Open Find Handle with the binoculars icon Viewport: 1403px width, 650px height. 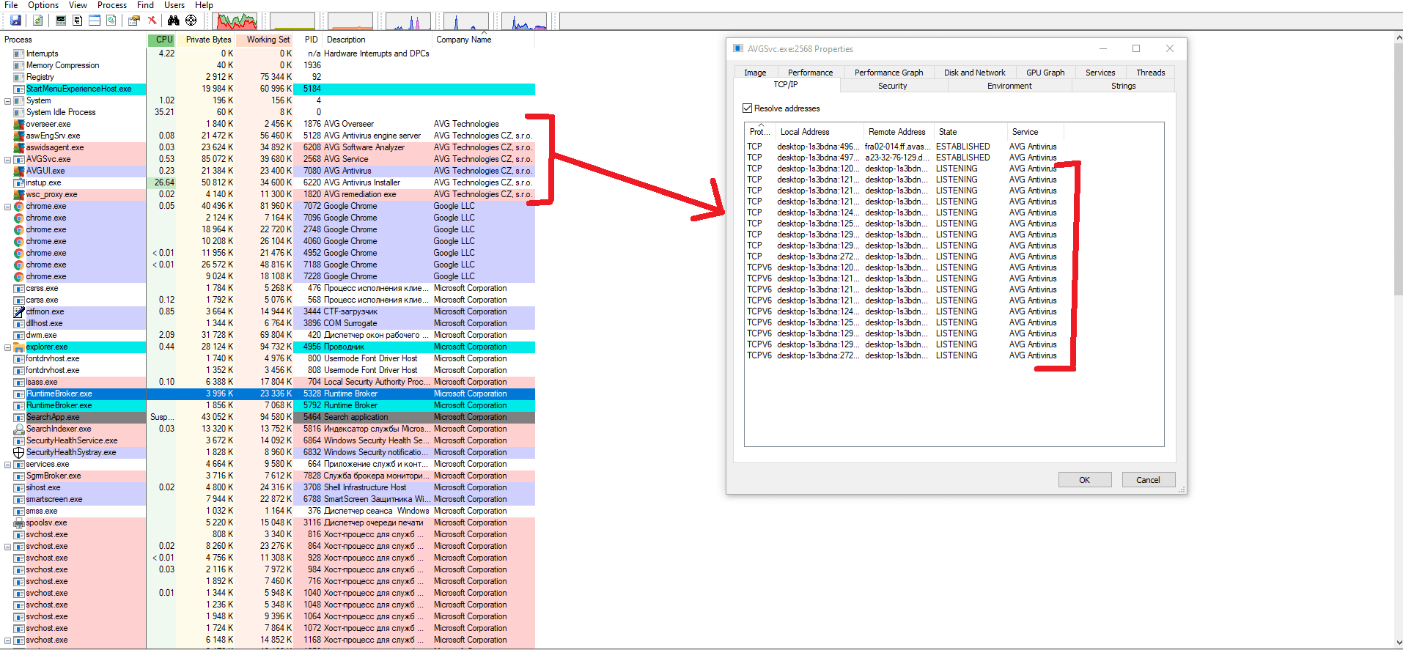[173, 21]
